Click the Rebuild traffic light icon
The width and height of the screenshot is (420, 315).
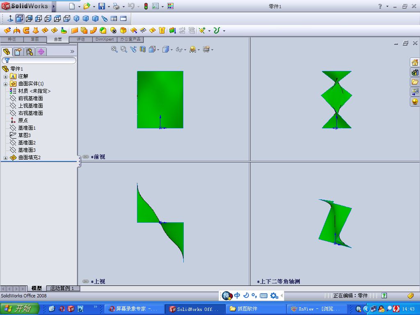coord(146,6)
